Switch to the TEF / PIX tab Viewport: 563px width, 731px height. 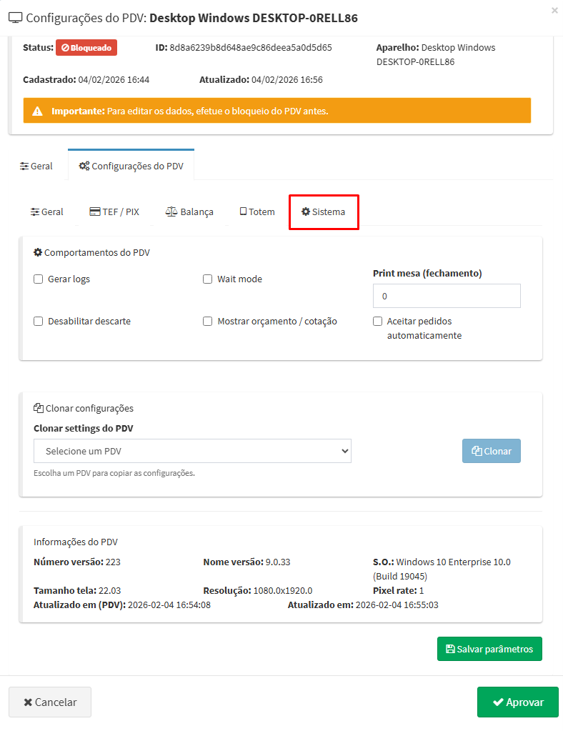114,212
